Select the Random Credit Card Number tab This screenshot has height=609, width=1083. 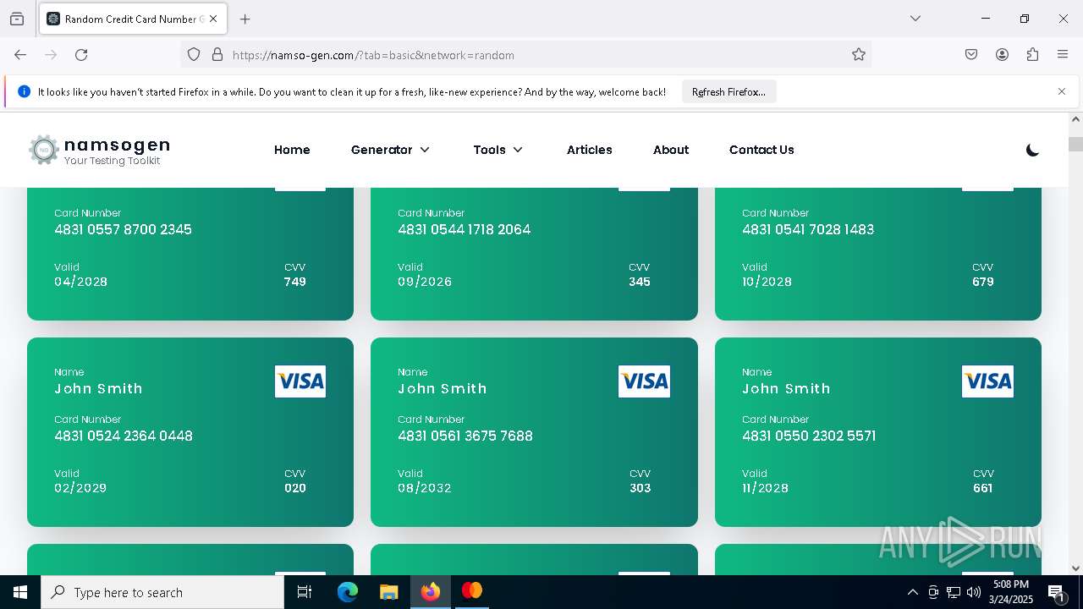133,19
